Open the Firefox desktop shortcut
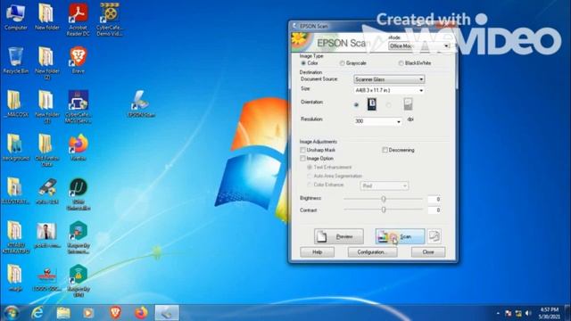Screen dimensions: 571x321 (78, 148)
